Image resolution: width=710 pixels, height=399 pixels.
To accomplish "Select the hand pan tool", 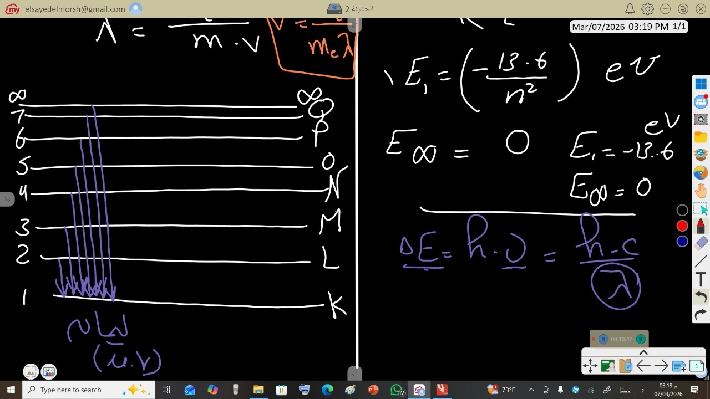I will tap(701, 191).
